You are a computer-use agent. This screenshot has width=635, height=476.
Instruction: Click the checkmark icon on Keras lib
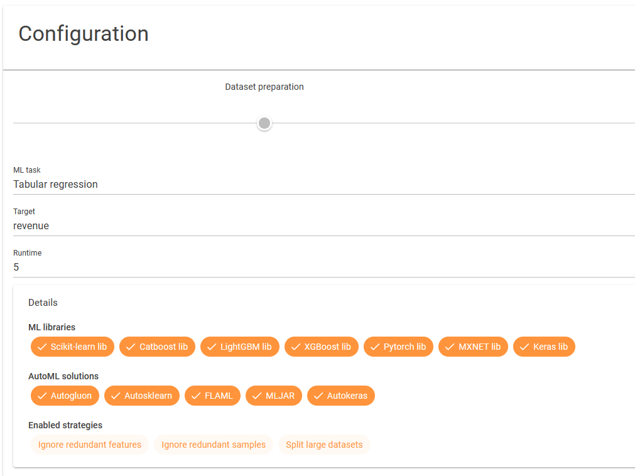(x=524, y=347)
